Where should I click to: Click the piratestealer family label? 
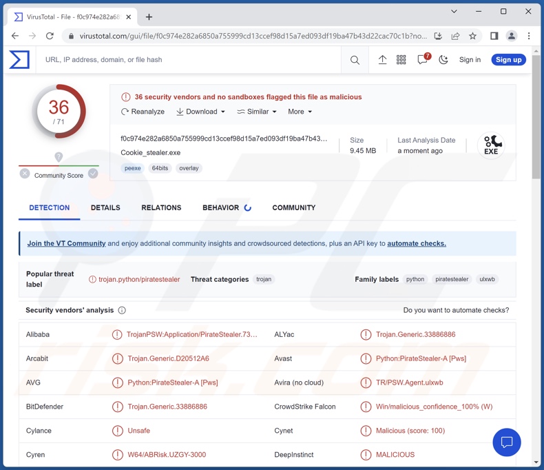click(x=452, y=279)
